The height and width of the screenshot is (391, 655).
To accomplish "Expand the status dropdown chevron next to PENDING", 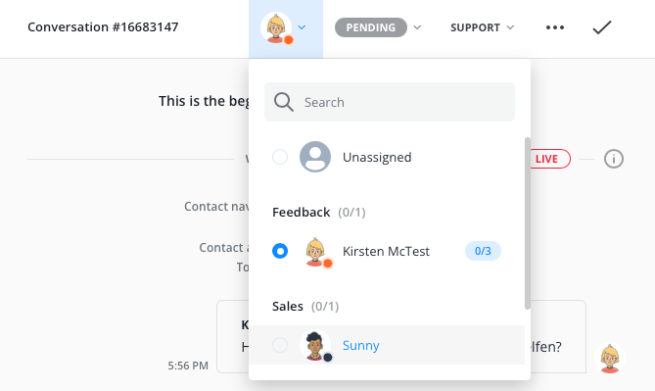I will coord(417,27).
